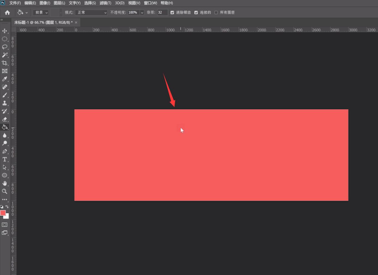378x275 pixels.
Task: Open the 文件(F) menu
Action: (15, 3)
